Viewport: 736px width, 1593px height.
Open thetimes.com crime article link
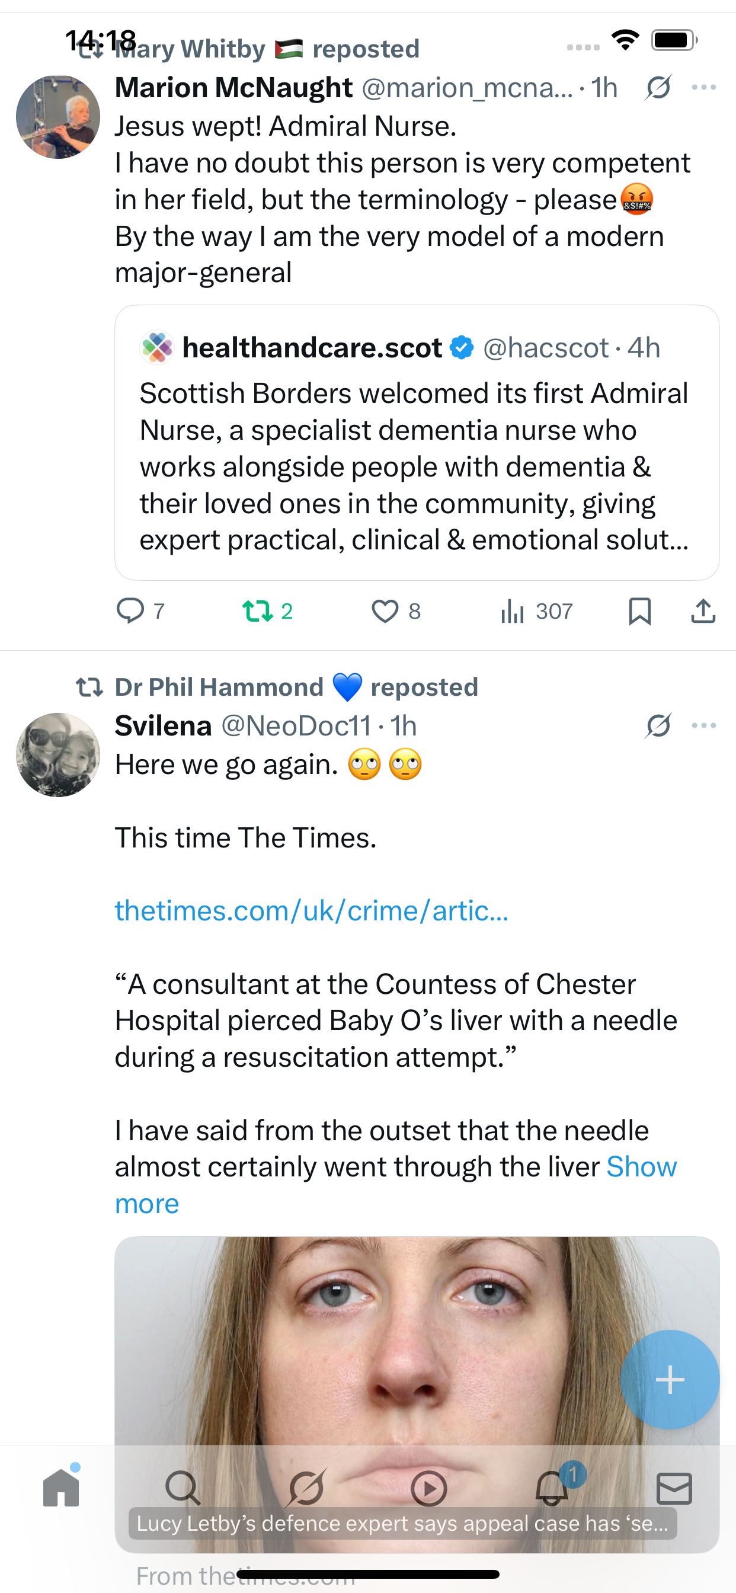(x=312, y=911)
